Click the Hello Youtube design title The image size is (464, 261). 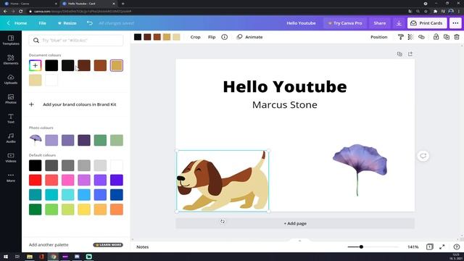301,23
